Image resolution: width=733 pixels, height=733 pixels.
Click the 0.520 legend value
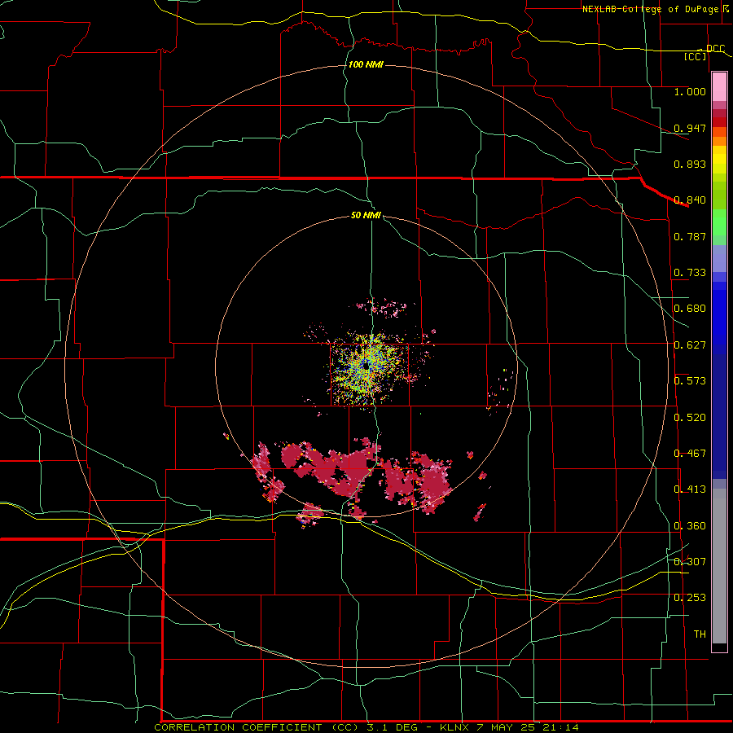click(x=690, y=418)
